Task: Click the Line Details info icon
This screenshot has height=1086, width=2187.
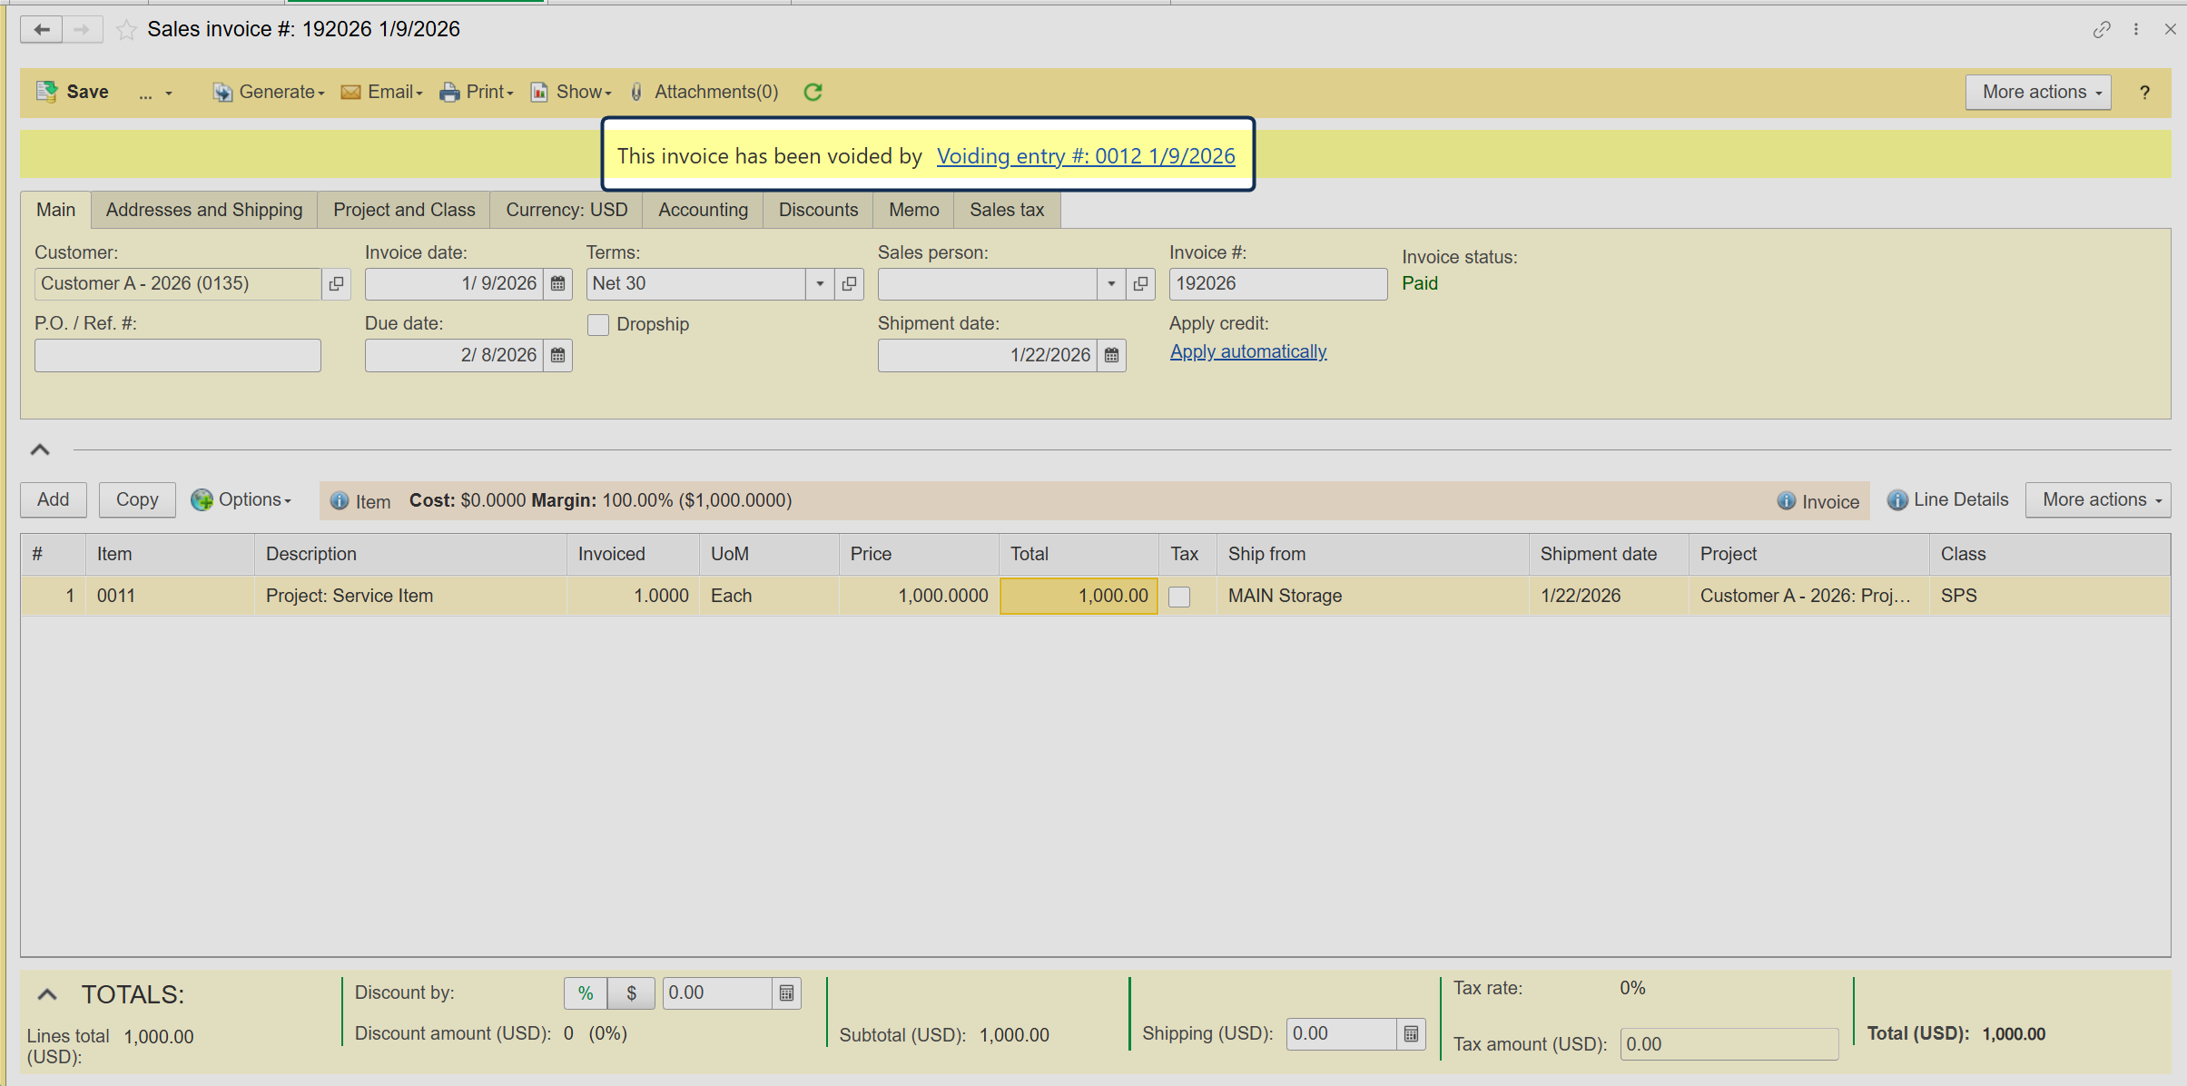Action: [1896, 500]
